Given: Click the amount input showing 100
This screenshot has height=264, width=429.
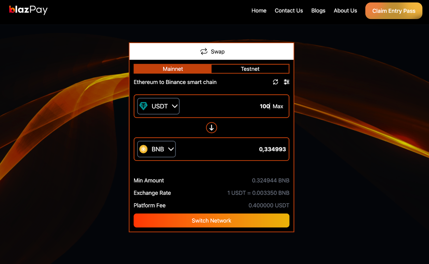Looking at the screenshot, I should [264, 106].
